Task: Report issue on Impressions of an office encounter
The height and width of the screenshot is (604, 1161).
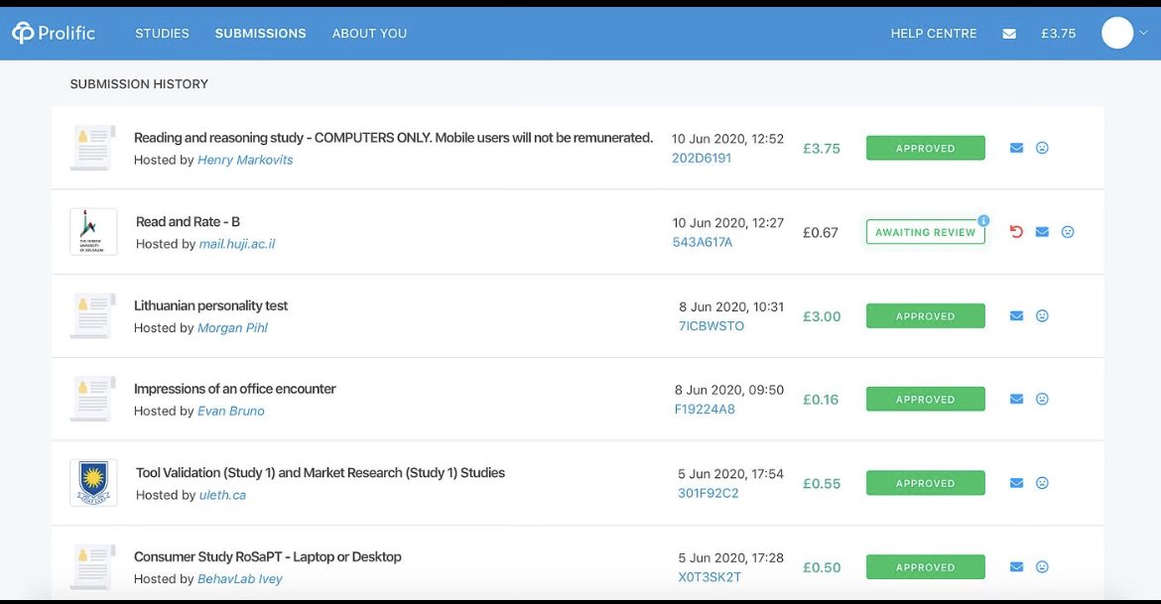Action: [1042, 399]
